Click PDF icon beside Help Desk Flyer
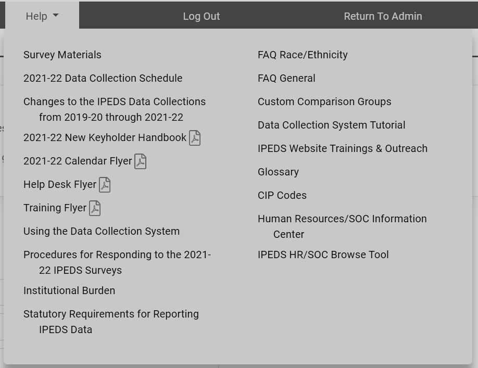This screenshot has width=478, height=368. (x=105, y=185)
